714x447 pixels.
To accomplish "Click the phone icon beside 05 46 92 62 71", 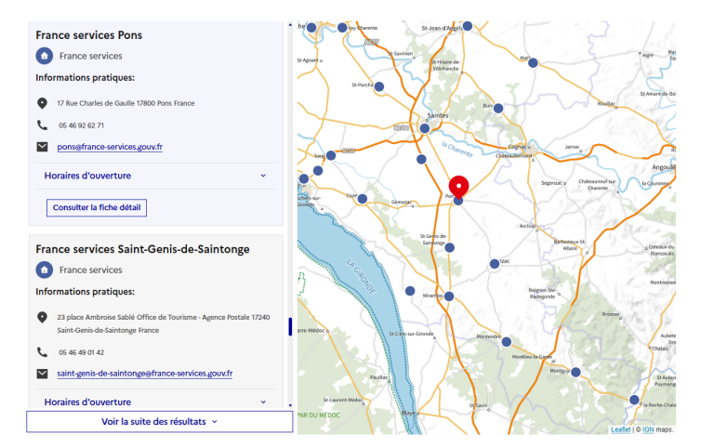I will [x=42, y=125].
